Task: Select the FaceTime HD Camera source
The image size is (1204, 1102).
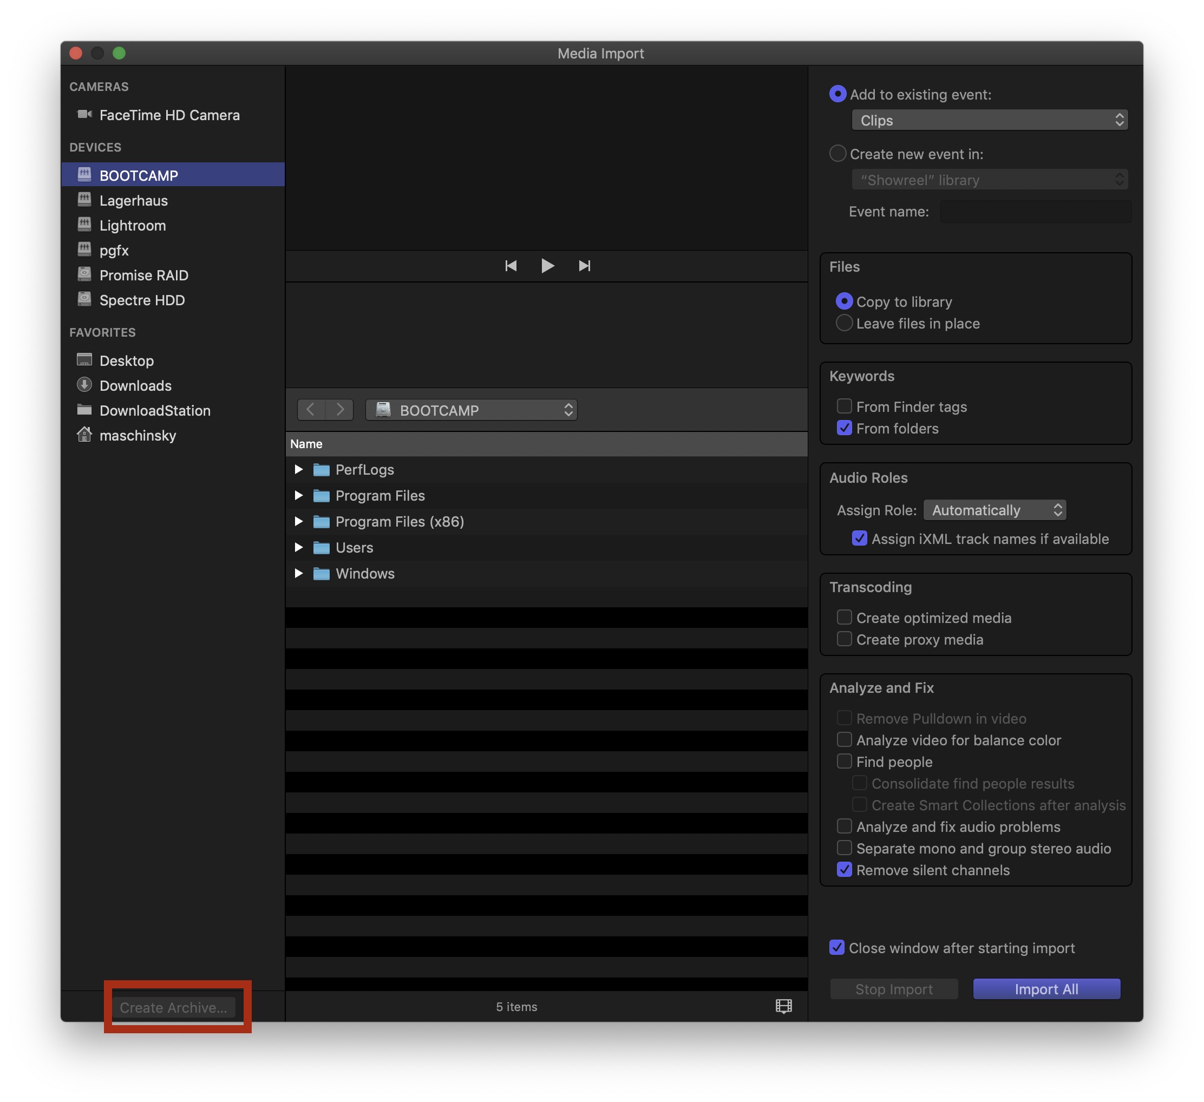Action: (170, 115)
